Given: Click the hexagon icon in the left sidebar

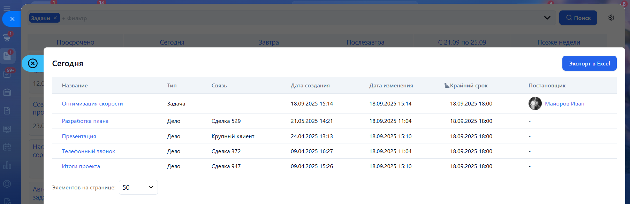Looking at the screenshot, I should 7,184.
